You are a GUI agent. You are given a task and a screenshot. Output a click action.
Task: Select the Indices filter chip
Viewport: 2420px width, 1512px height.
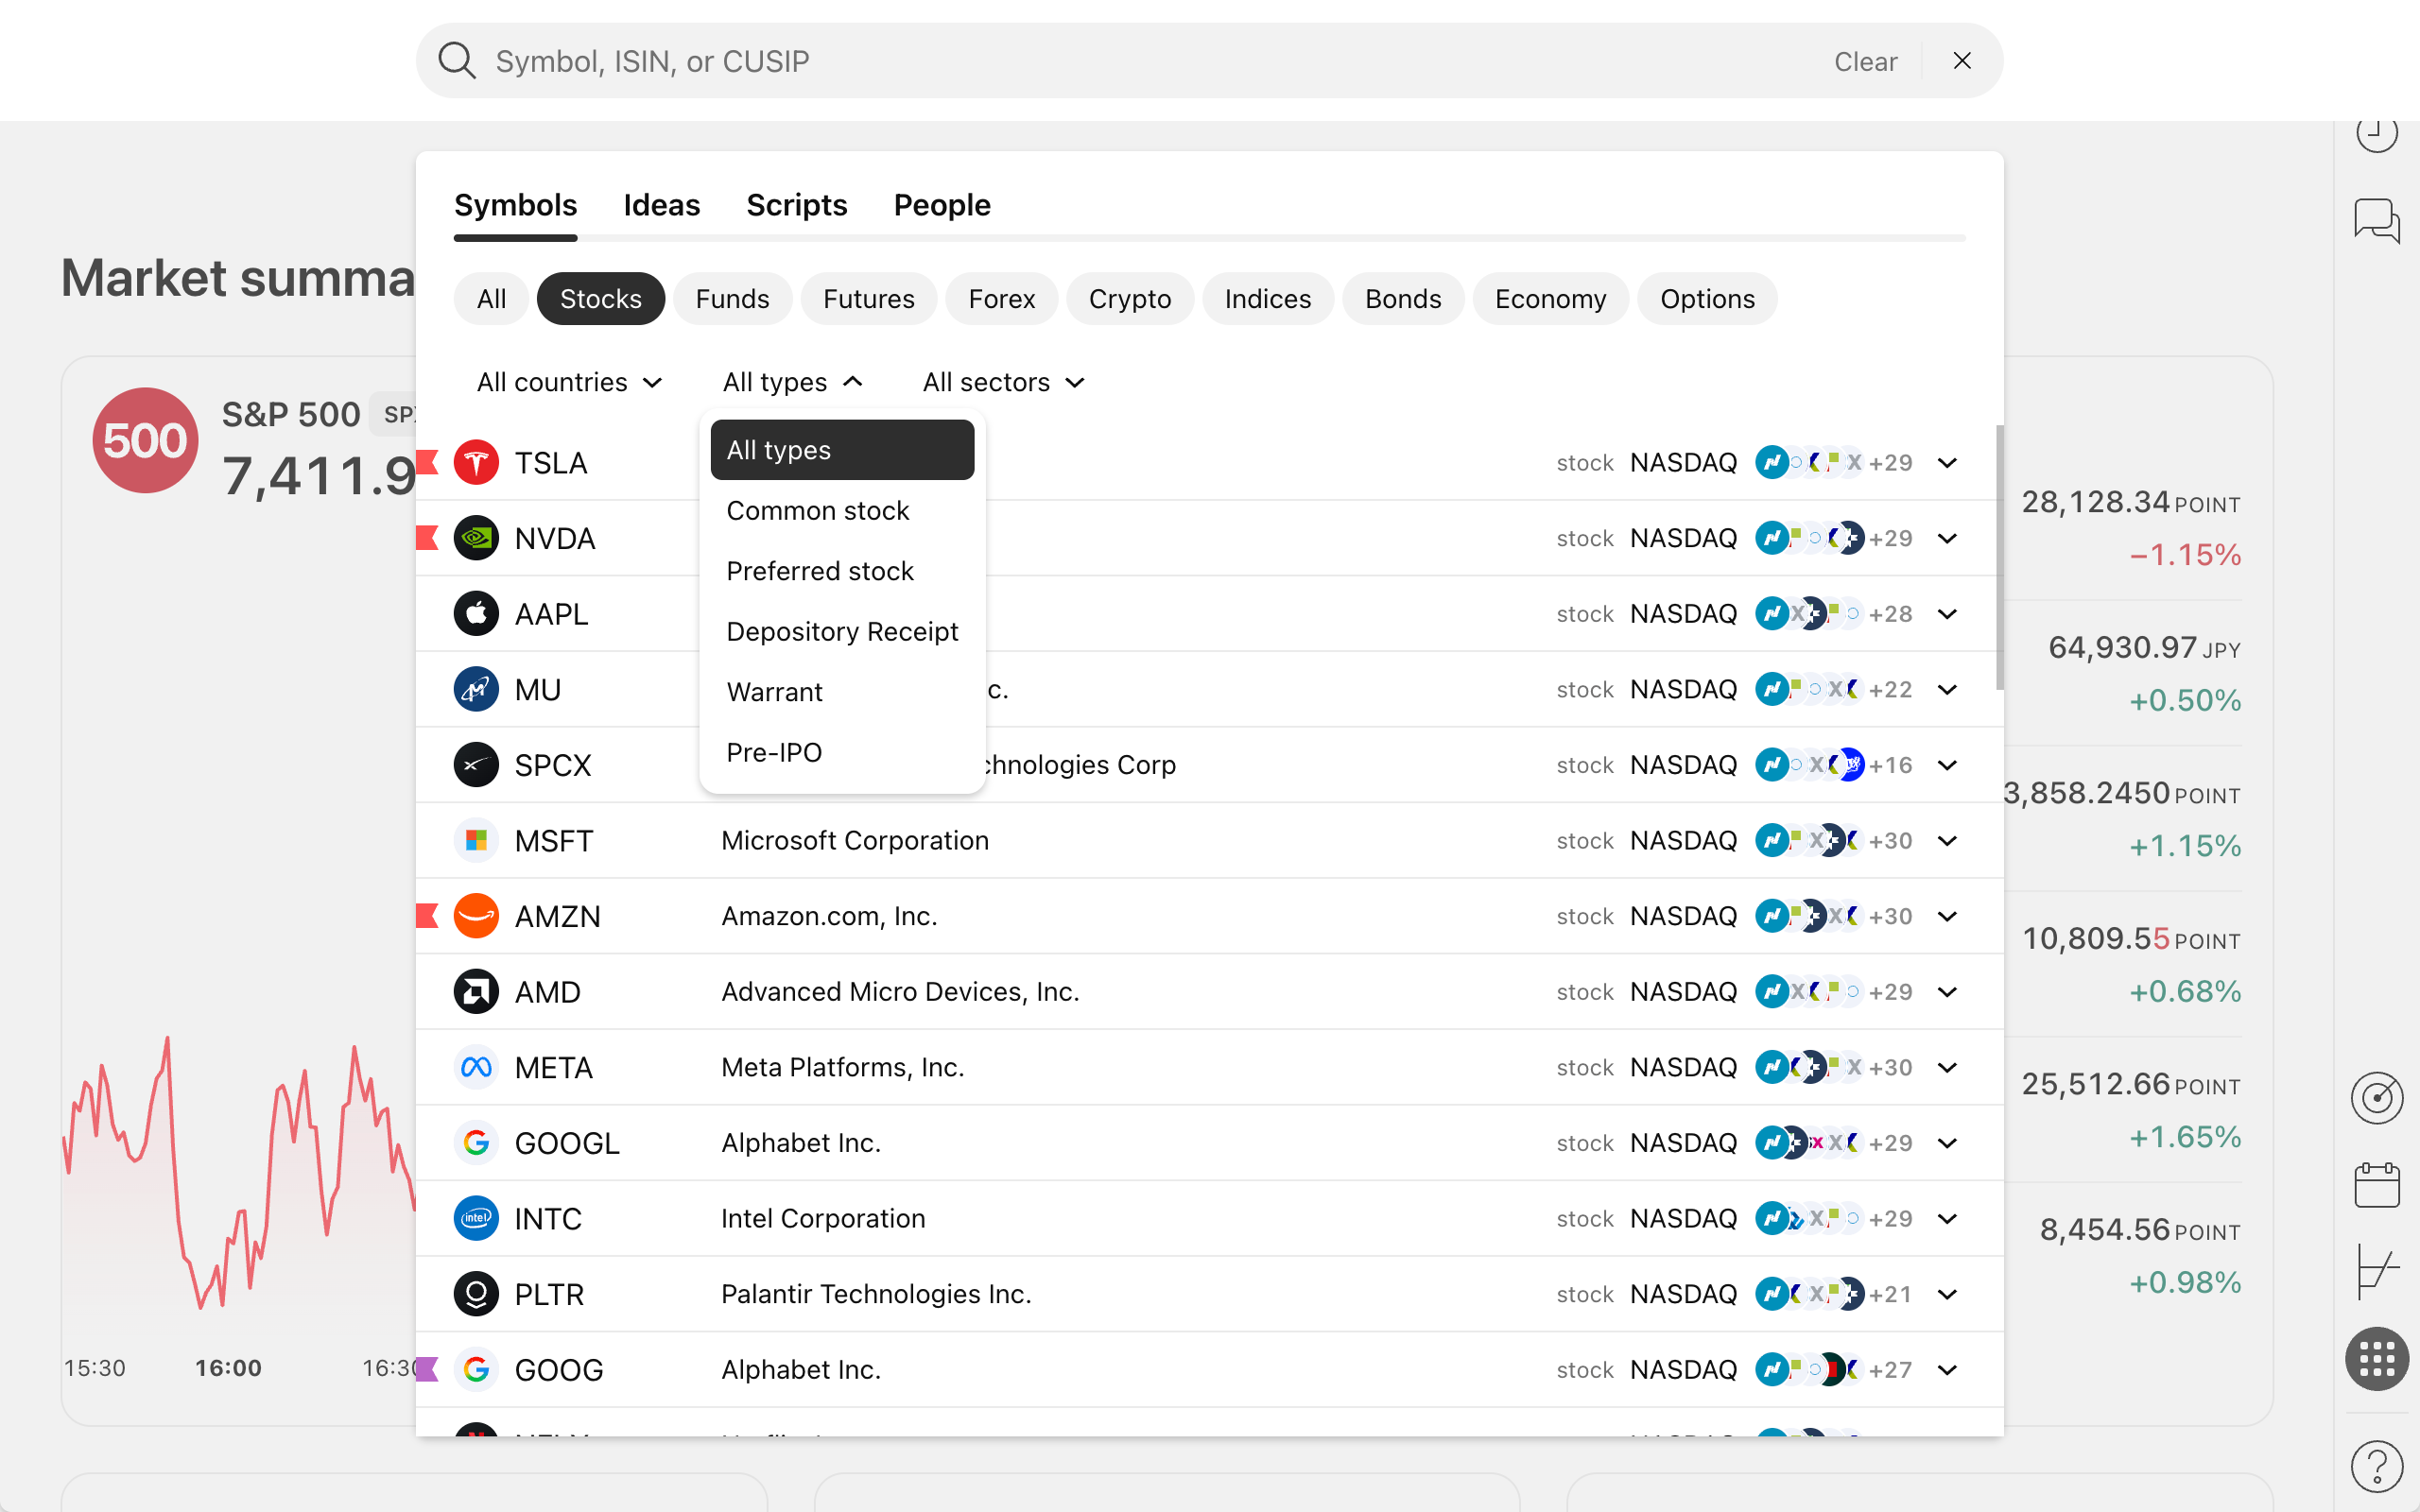click(1268, 299)
